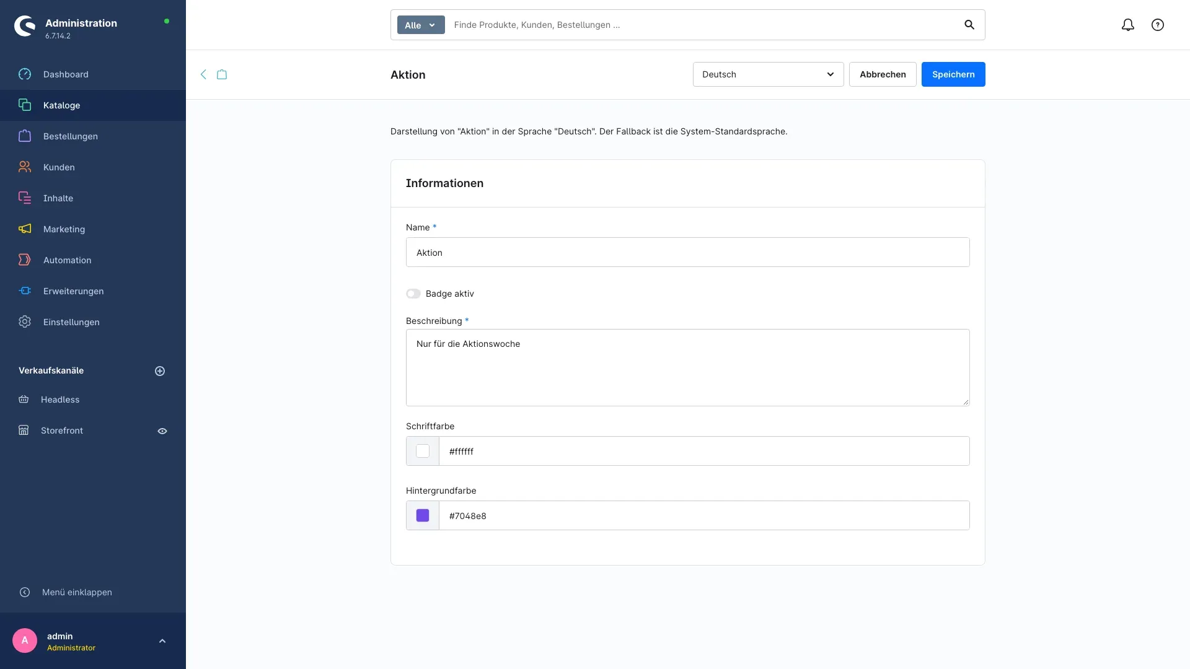
Task: Open Marketing from the sidebar
Action: (93, 229)
